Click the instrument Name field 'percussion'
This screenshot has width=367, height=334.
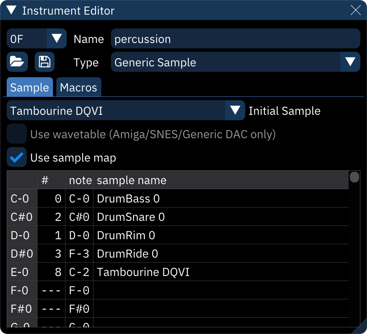(x=235, y=39)
